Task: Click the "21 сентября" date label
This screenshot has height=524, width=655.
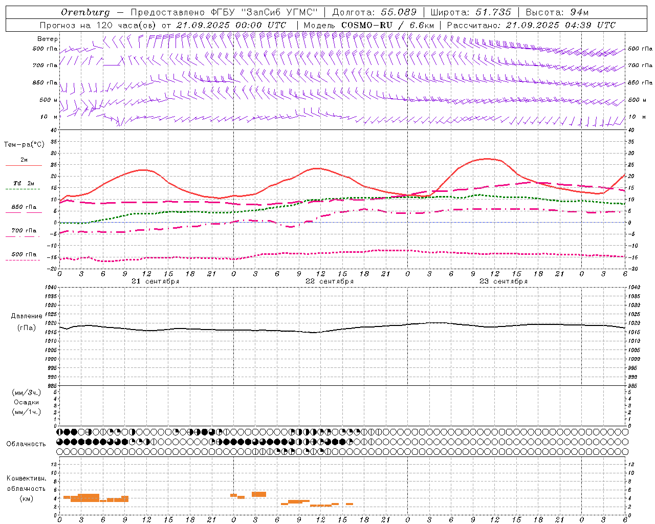Action: click(155, 281)
